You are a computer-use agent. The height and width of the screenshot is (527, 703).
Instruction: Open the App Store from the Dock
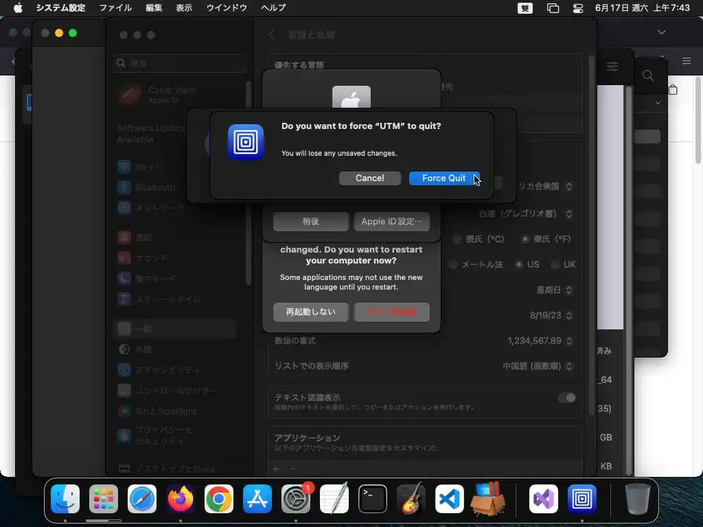pos(257,499)
